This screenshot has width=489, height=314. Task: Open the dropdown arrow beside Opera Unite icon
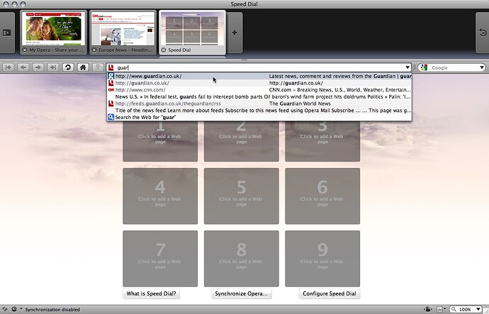click(x=21, y=309)
